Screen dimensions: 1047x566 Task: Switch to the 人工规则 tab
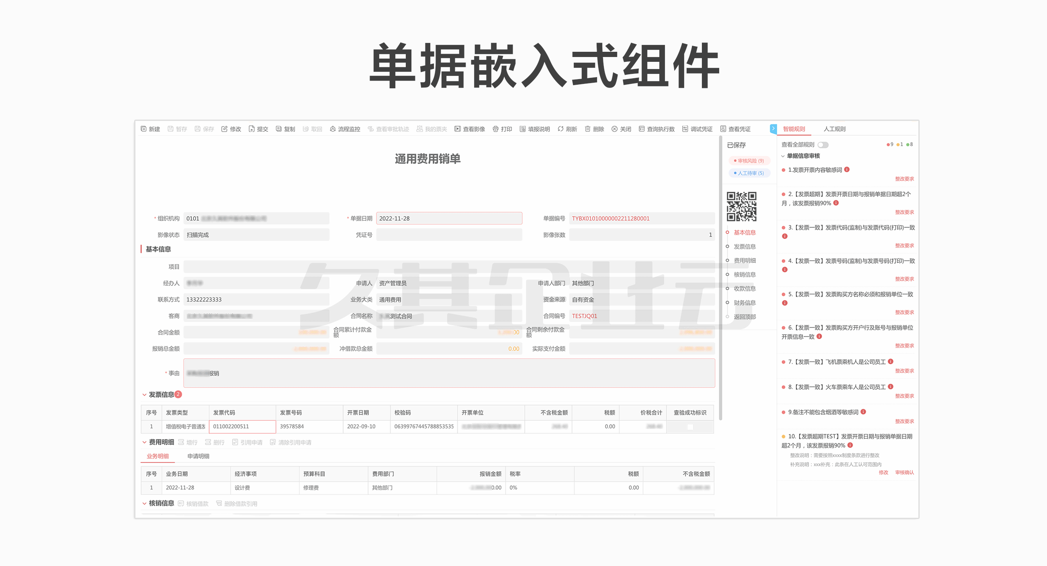834,129
